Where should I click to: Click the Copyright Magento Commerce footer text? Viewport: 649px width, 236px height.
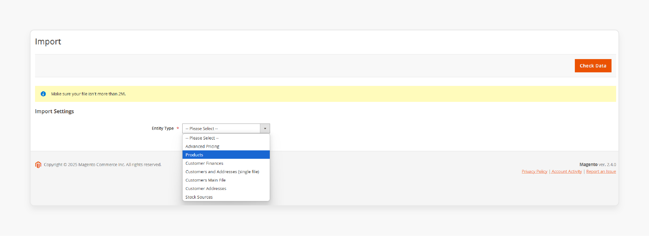point(102,164)
